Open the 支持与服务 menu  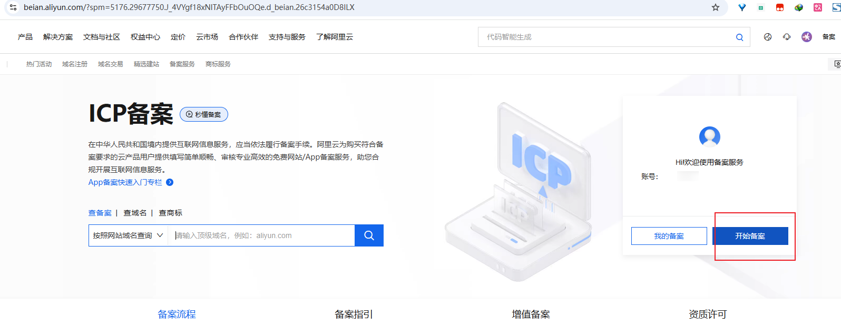287,37
